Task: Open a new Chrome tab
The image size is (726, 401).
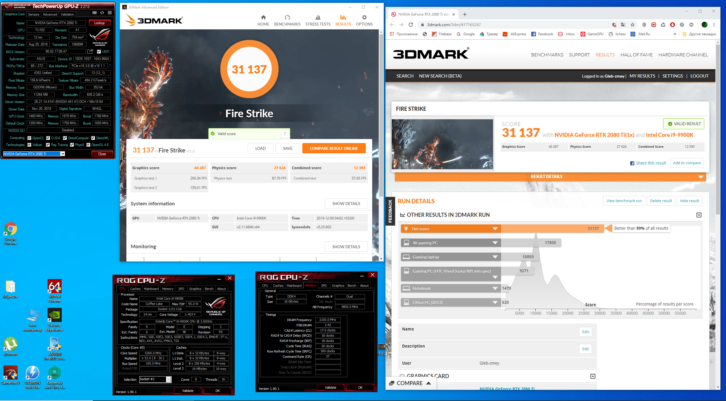Action: pos(465,14)
